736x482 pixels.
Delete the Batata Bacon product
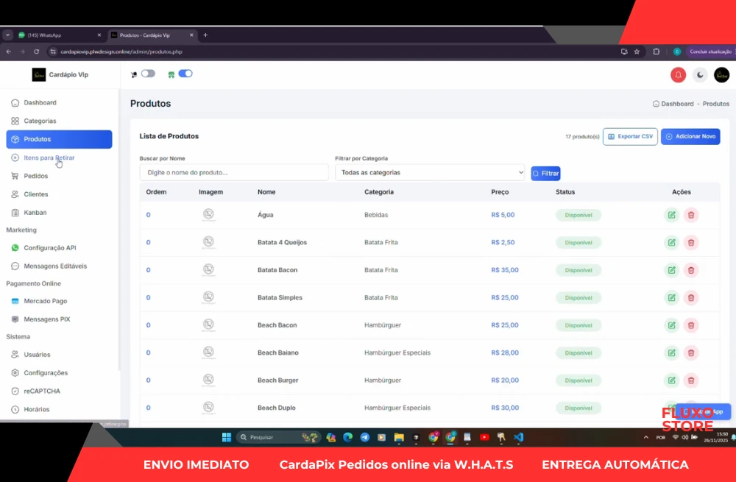click(690, 270)
